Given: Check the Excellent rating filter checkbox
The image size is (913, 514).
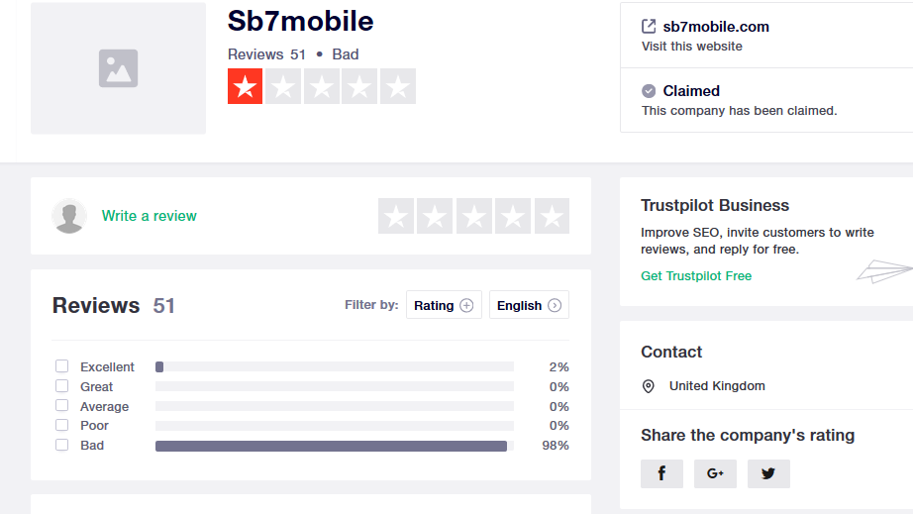Looking at the screenshot, I should pos(61,366).
